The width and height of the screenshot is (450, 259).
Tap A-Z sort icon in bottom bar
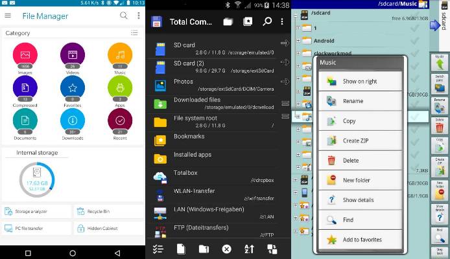click(x=249, y=249)
